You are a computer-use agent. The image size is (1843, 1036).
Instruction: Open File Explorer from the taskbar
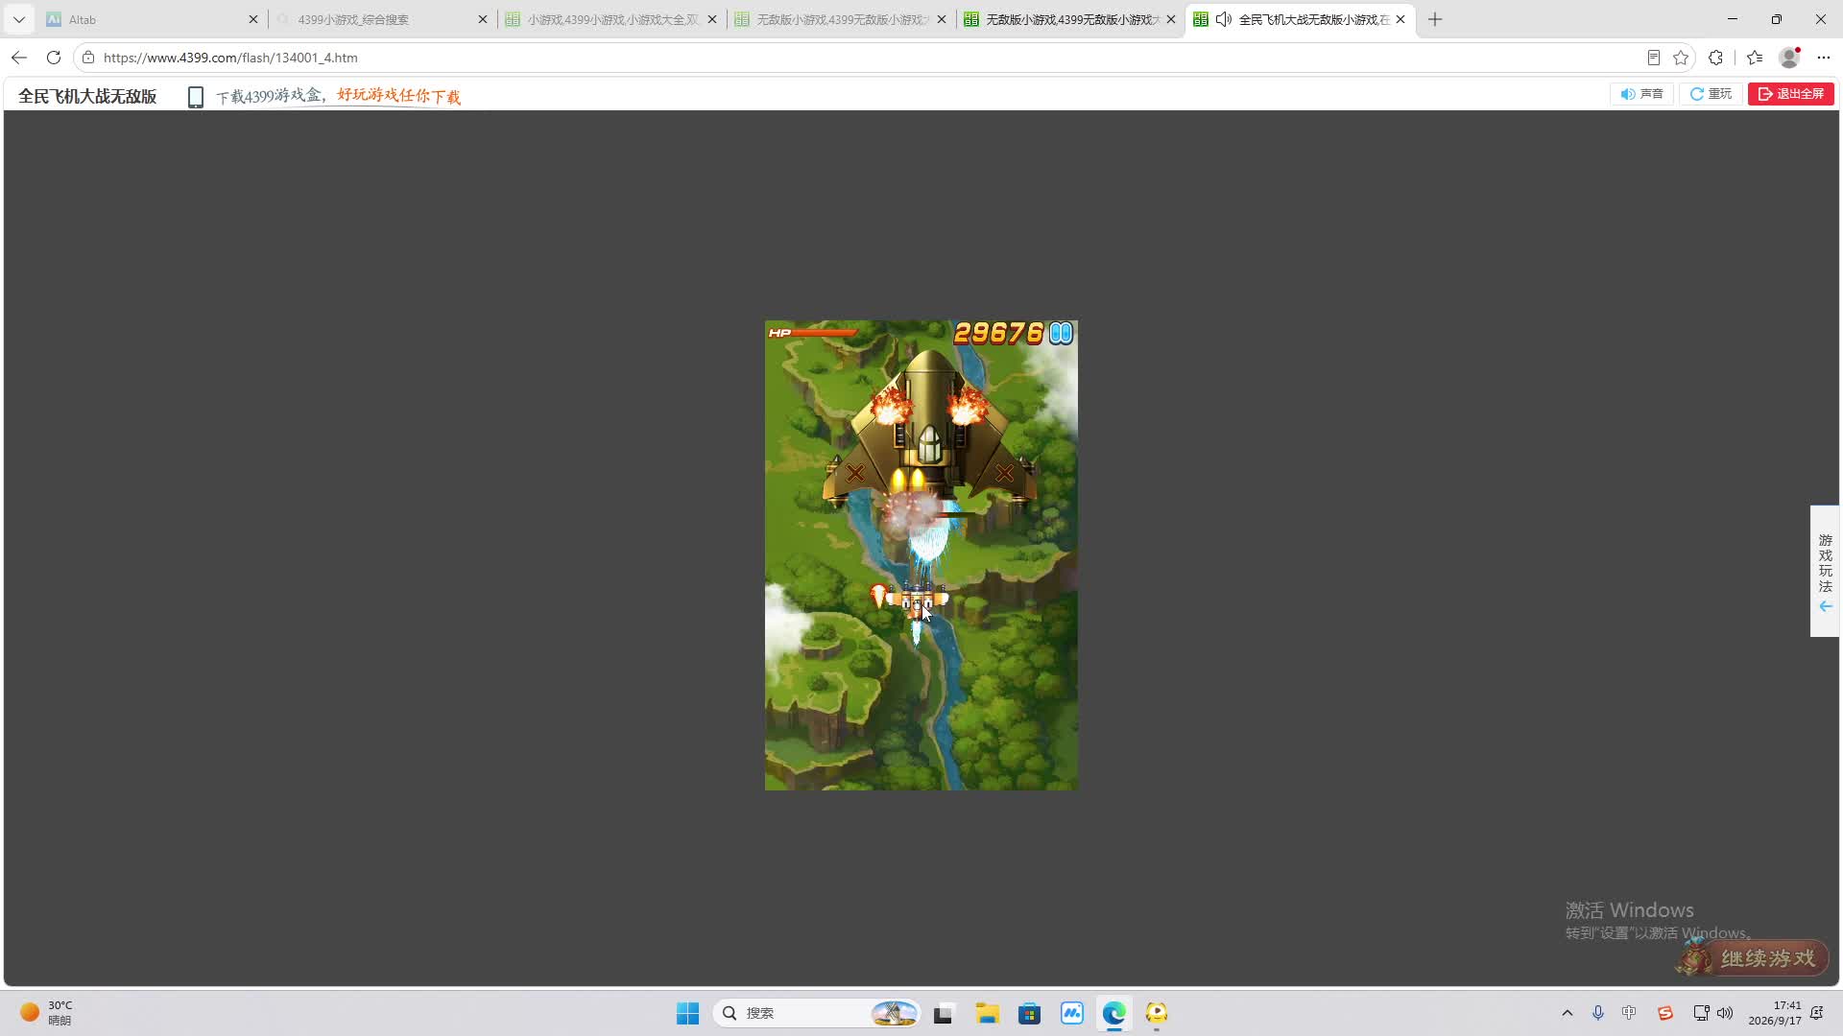988,1013
